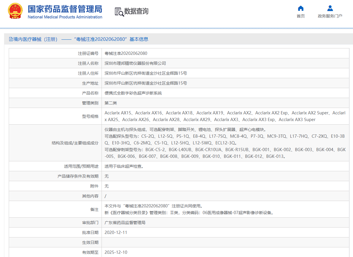
Task: Click the 首页 home icon
Action: [x=300, y=8]
